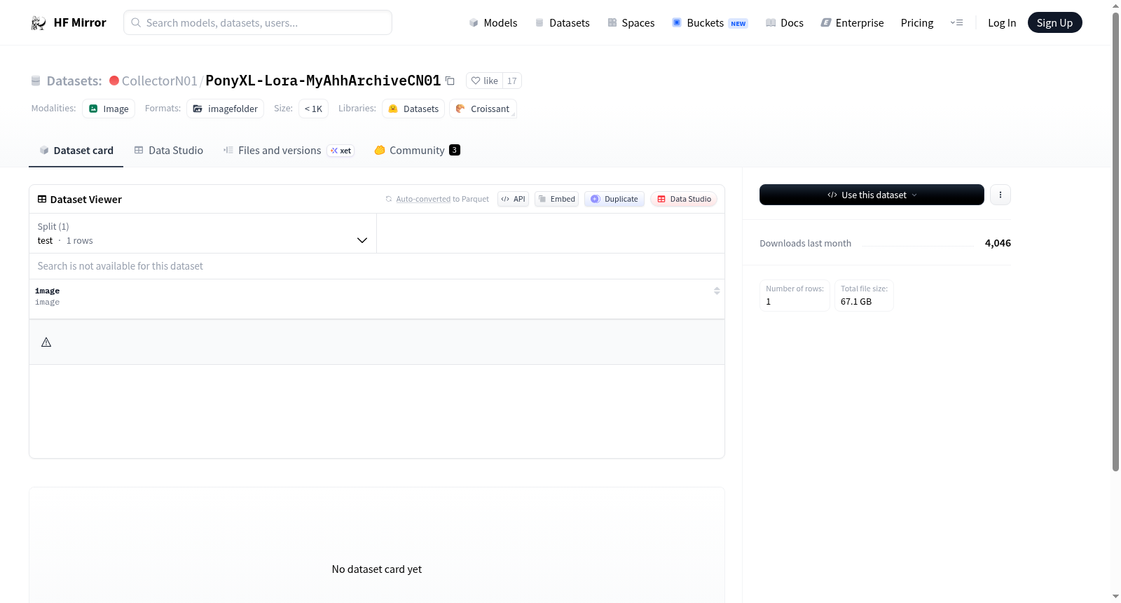The width and height of the screenshot is (1121, 603).
Task: Select the < 1K size tag
Action: click(313, 109)
